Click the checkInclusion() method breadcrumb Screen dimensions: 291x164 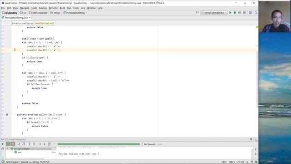[45, 23]
